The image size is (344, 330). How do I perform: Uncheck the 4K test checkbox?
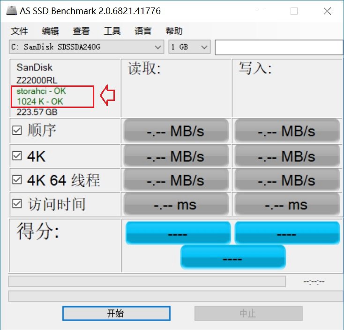pos(17,156)
